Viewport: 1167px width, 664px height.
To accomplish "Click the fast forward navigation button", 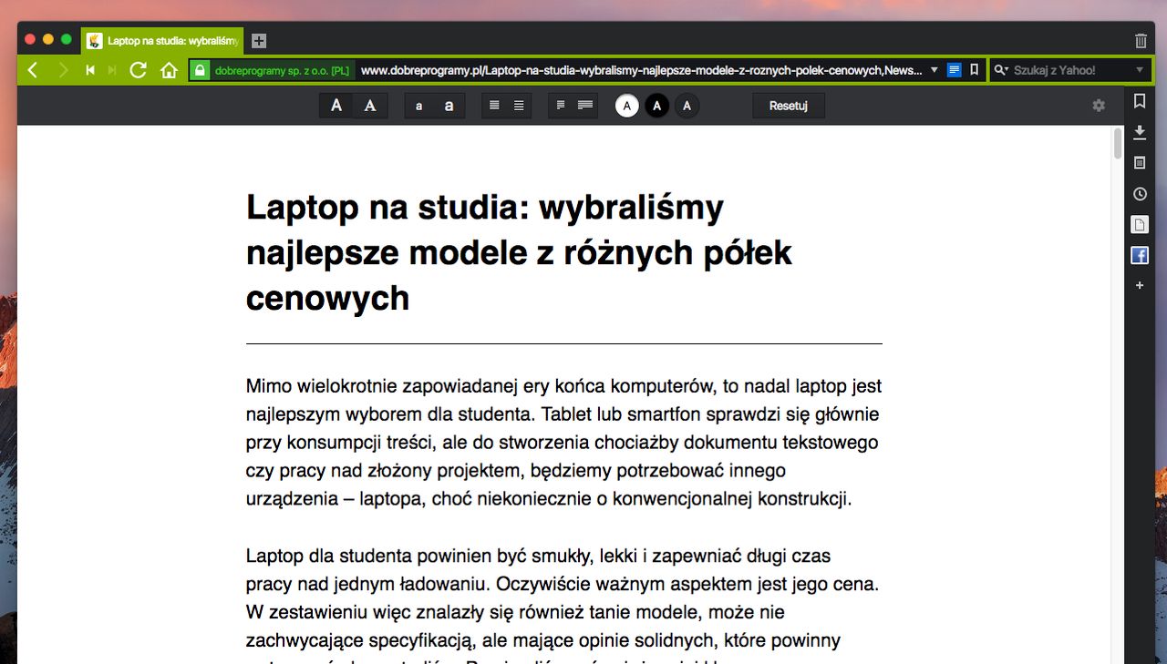I will pyautogui.click(x=112, y=70).
